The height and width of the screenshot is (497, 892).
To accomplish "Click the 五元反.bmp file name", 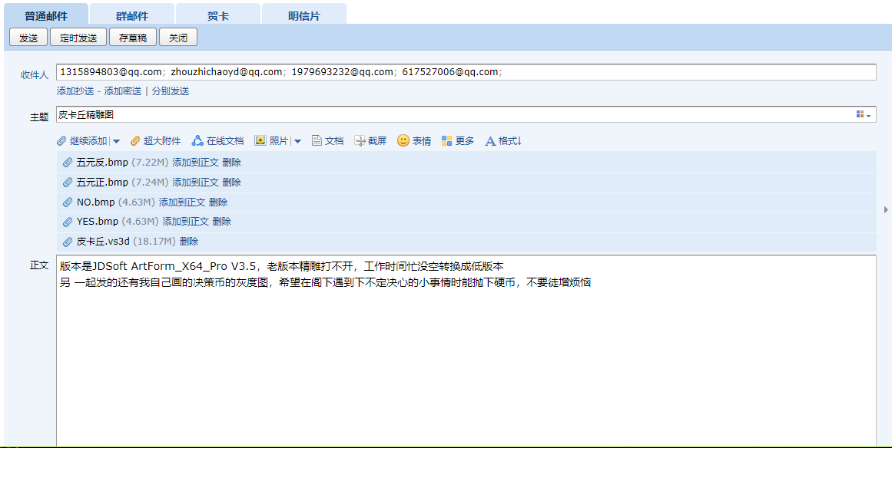I will coord(102,163).
